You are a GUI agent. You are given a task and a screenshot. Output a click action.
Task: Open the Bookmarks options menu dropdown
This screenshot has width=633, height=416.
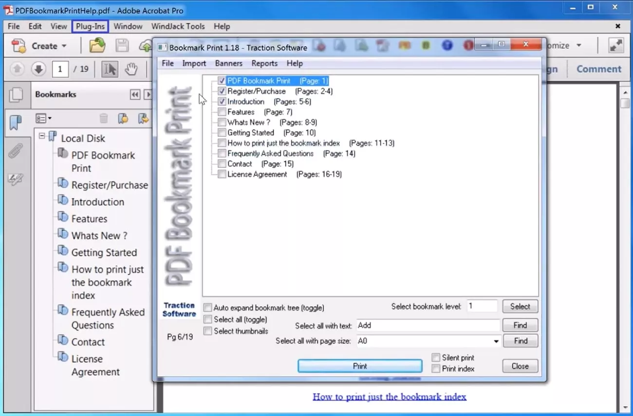(43, 118)
